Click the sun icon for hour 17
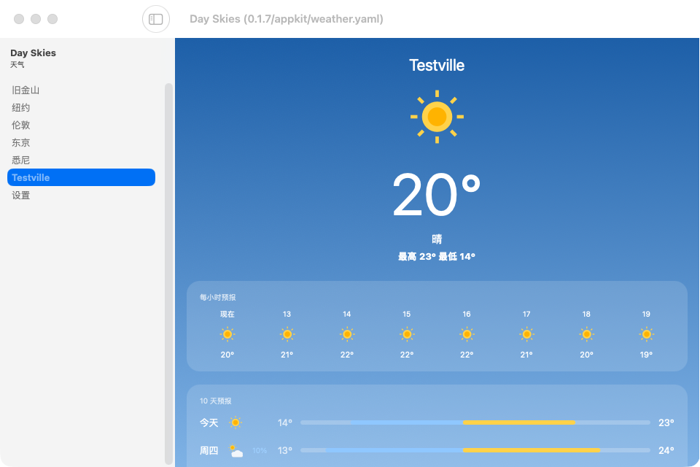 tap(526, 334)
